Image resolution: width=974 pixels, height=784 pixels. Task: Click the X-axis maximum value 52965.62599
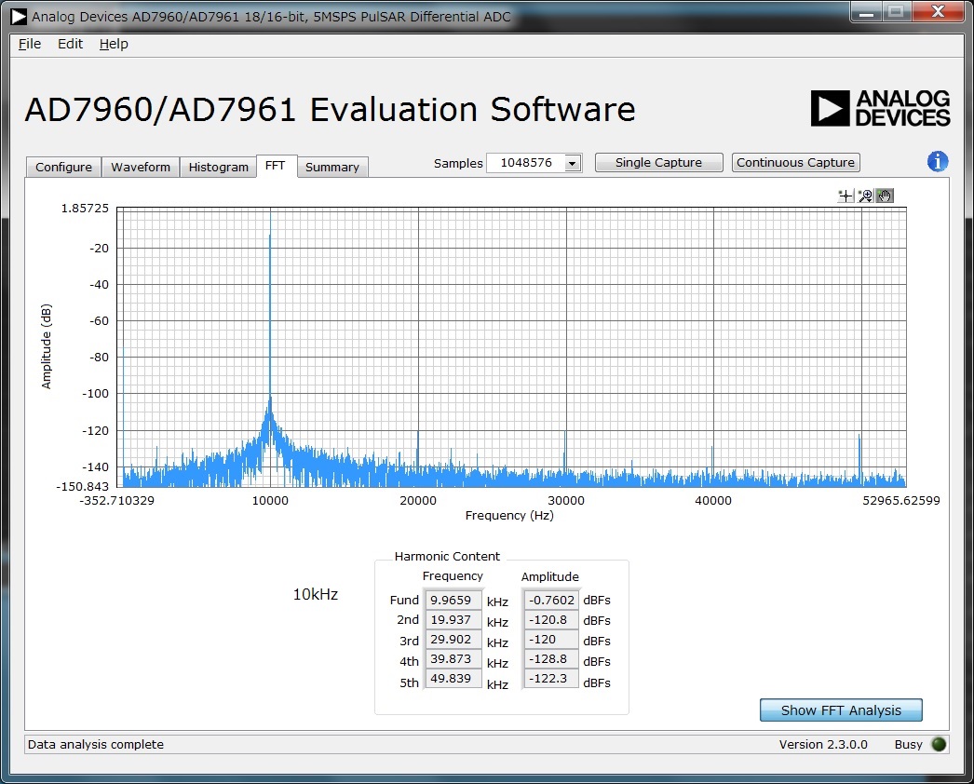901,501
